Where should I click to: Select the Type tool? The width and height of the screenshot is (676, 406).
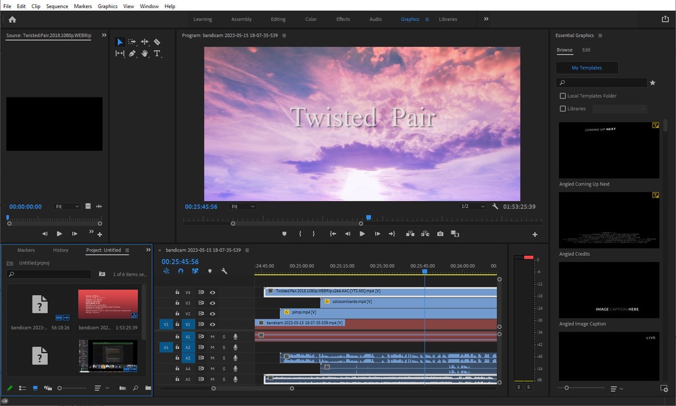point(157,53)
